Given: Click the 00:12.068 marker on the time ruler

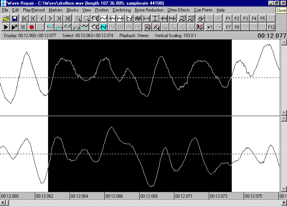Looking at the screenshot, I should click(x=149, y=196).
